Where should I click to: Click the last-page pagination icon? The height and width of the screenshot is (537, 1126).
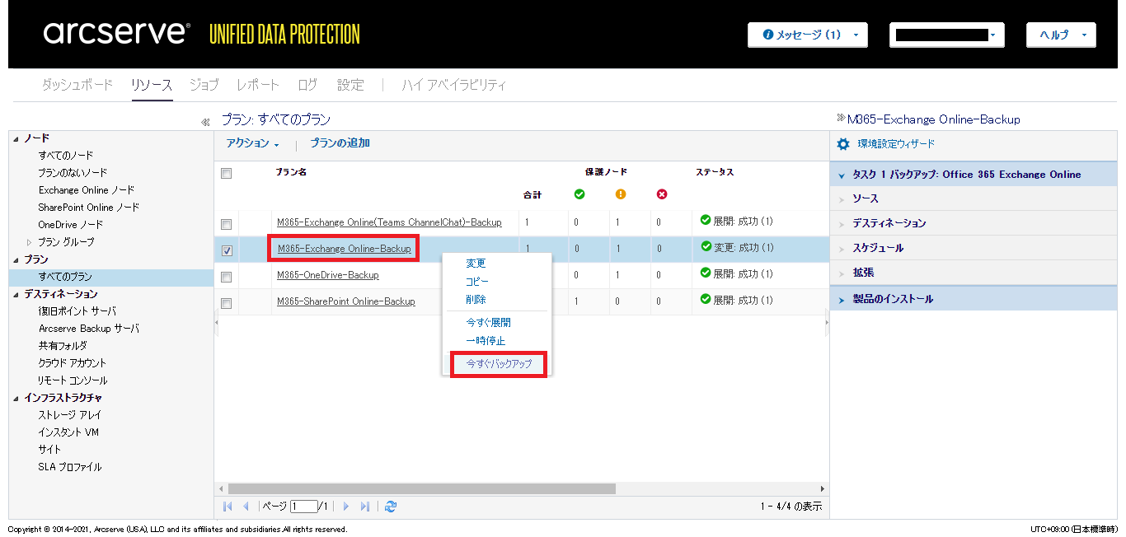coord(365,507)
